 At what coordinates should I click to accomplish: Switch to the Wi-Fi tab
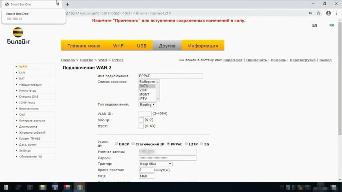[119, 46]
